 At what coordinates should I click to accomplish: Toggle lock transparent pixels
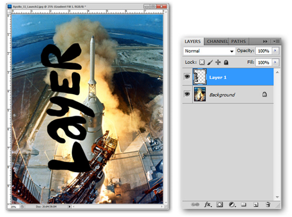pyautogui.click(x=202, y=62)
